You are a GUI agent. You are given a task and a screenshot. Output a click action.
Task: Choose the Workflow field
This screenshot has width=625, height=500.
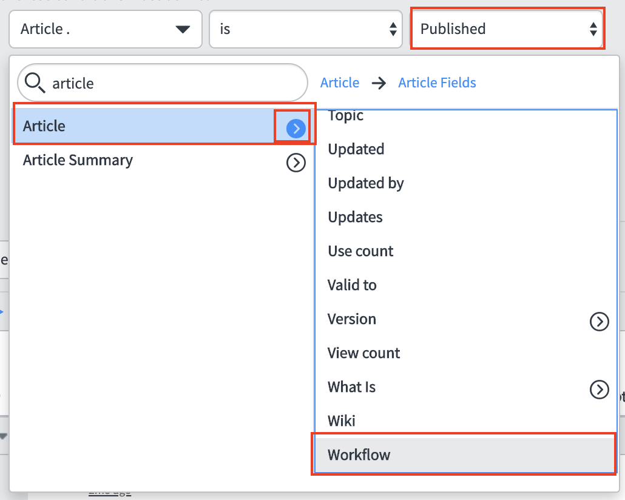[x=464, y=454]
